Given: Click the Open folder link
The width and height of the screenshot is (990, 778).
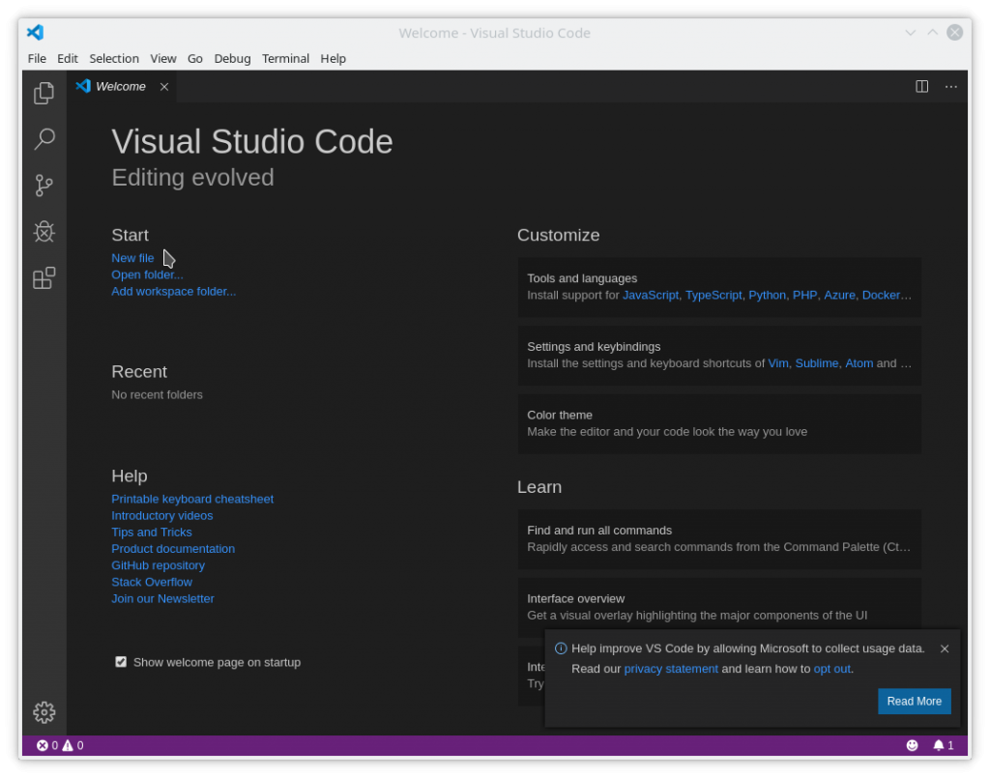Looking at the screenshot, I should click(x=147, y=274).
